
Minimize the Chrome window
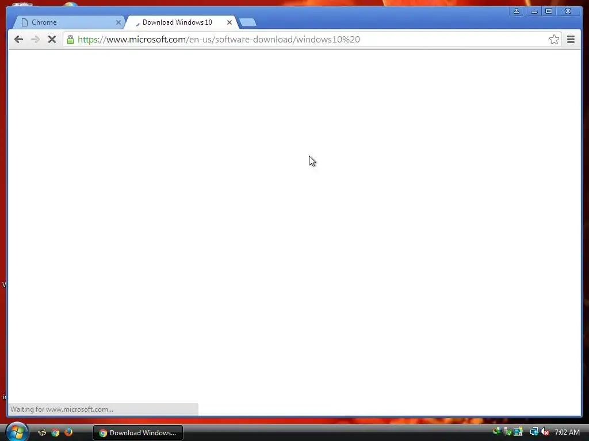[534, 11]
